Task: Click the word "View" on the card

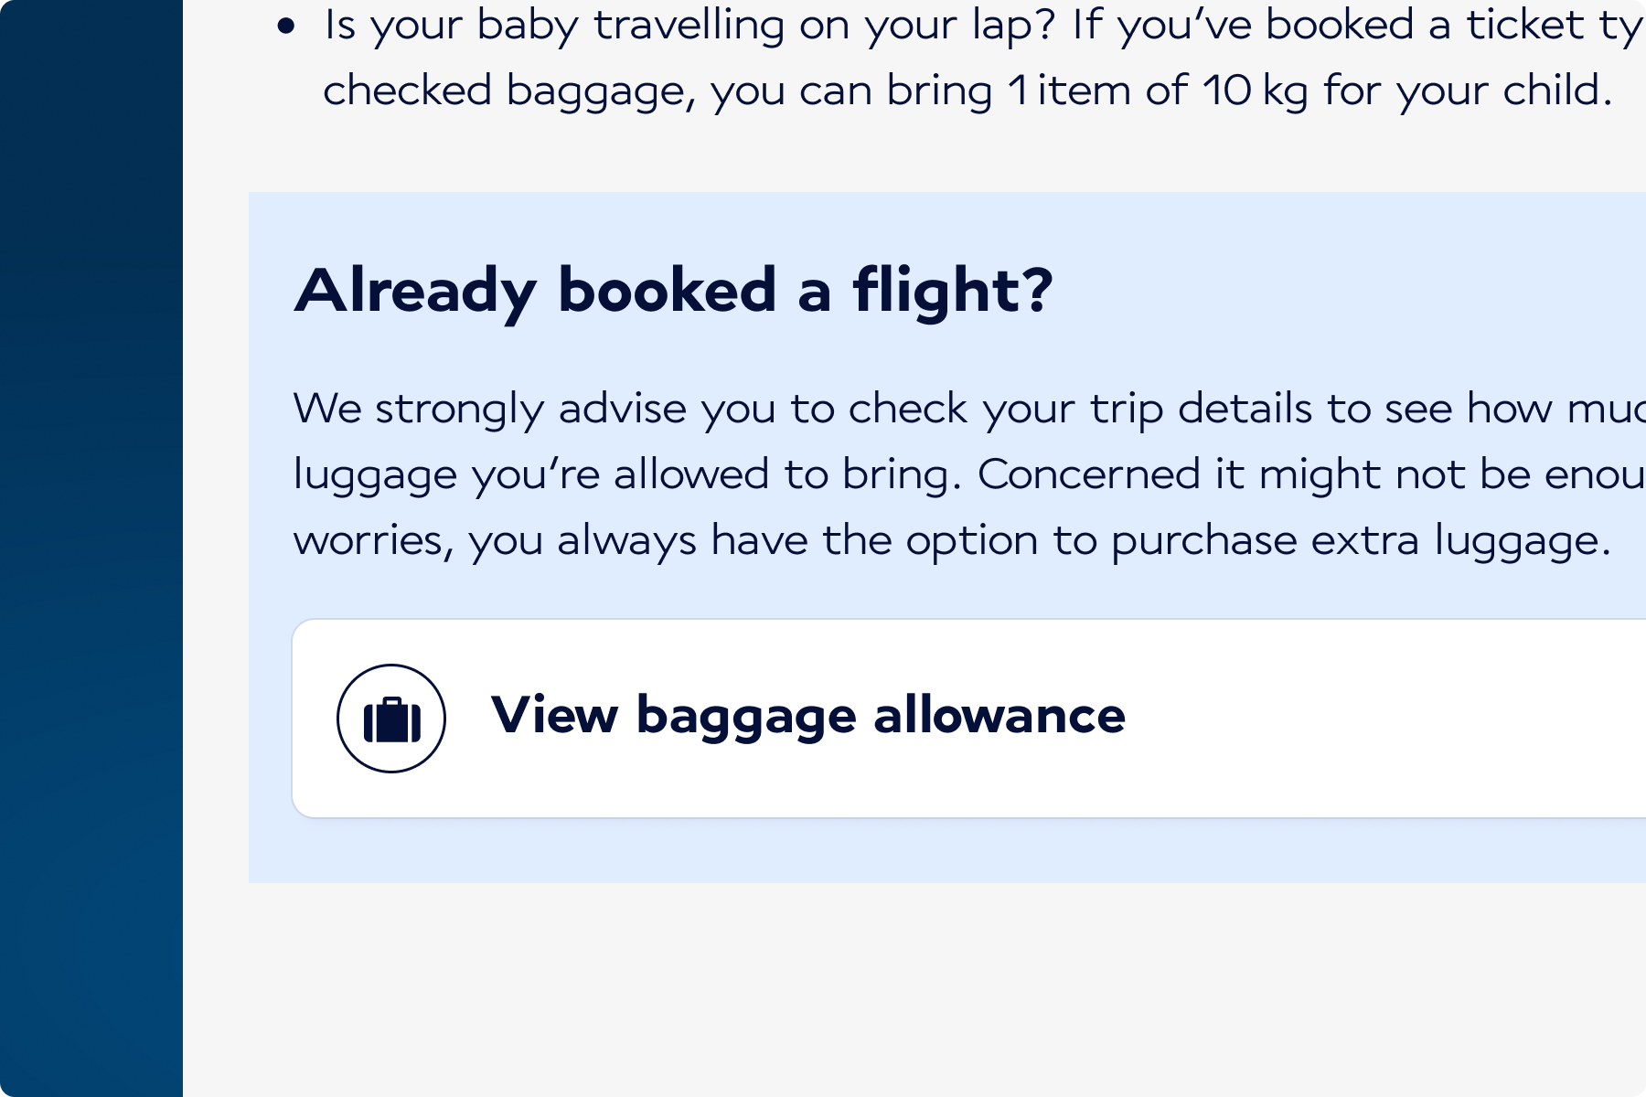Action: click(554, 715)
